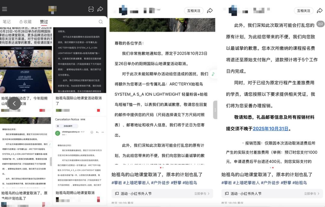Open the locked 收藏 tab
Image resolution: width=325 pixels, height=207 pixels.
pos(26,22)
